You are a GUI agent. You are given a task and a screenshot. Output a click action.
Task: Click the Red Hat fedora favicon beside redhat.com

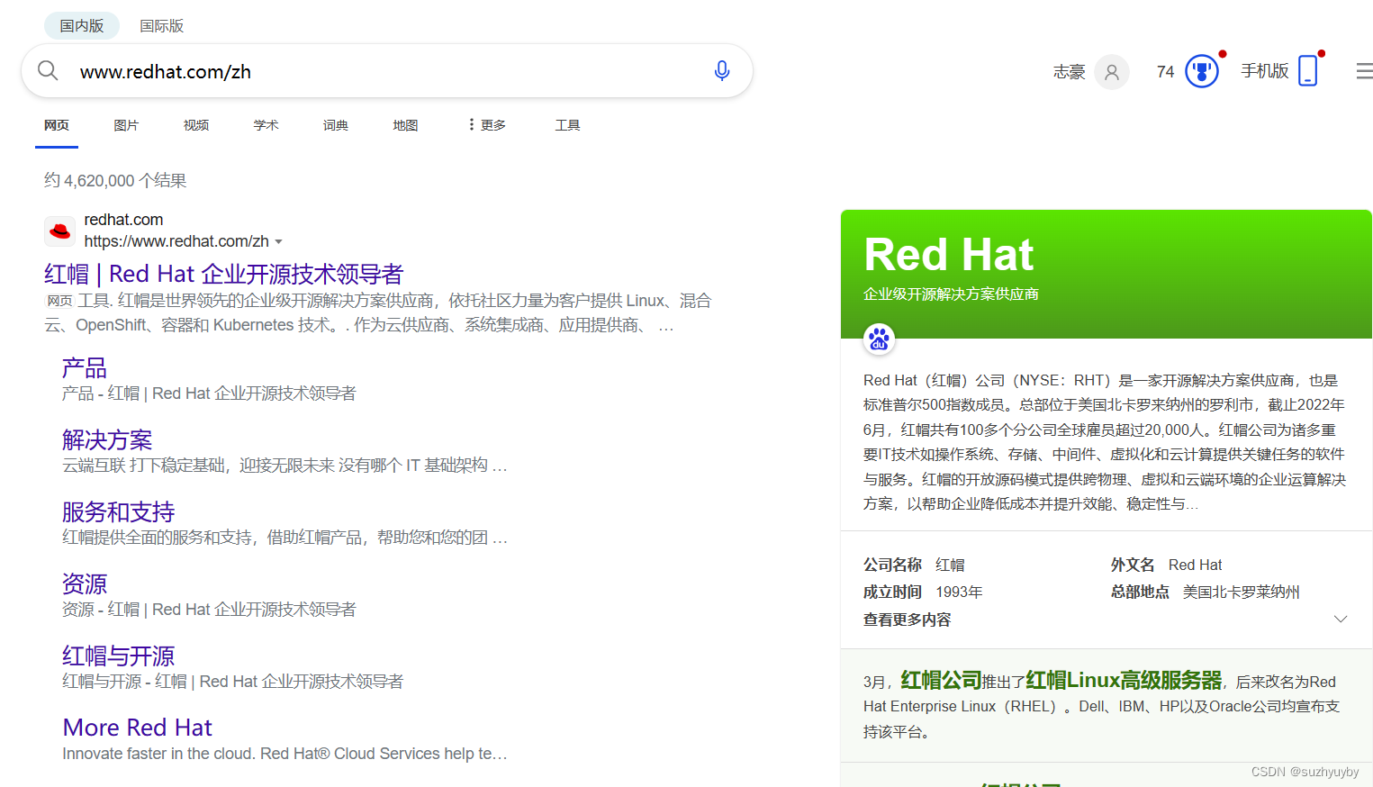59,231
